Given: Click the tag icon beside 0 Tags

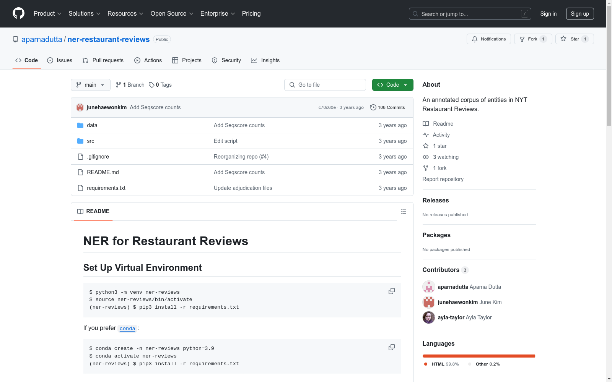Looking at the screenshot, I should [x=151, y=85].
